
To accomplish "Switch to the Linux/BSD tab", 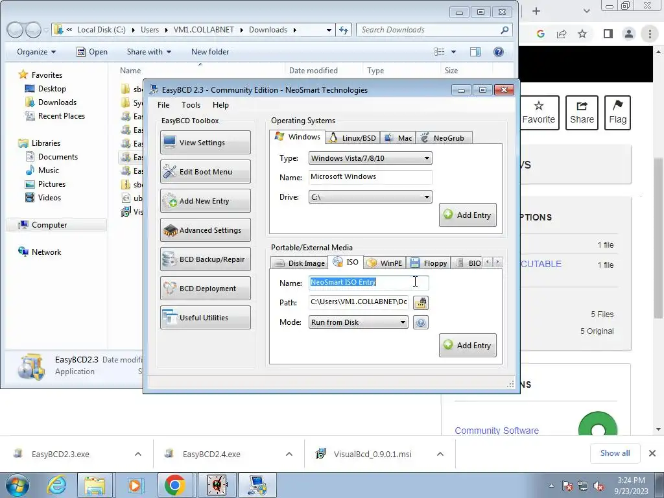I will tap(352, 138).
